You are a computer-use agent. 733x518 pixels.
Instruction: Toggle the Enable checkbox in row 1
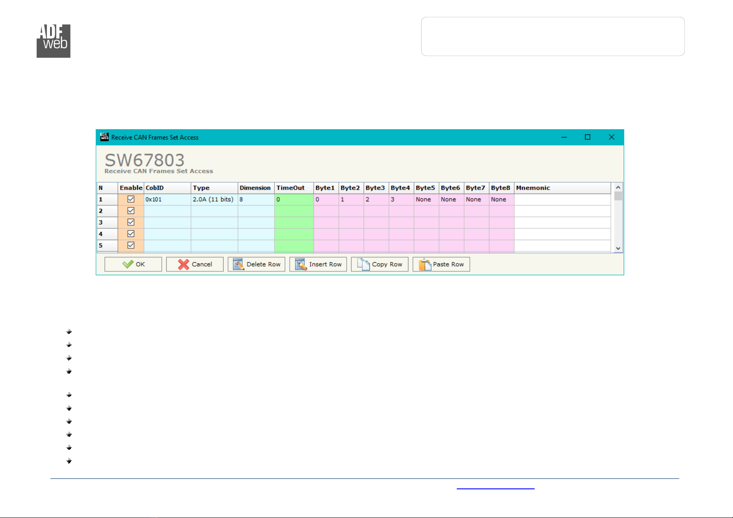[131, 199]
